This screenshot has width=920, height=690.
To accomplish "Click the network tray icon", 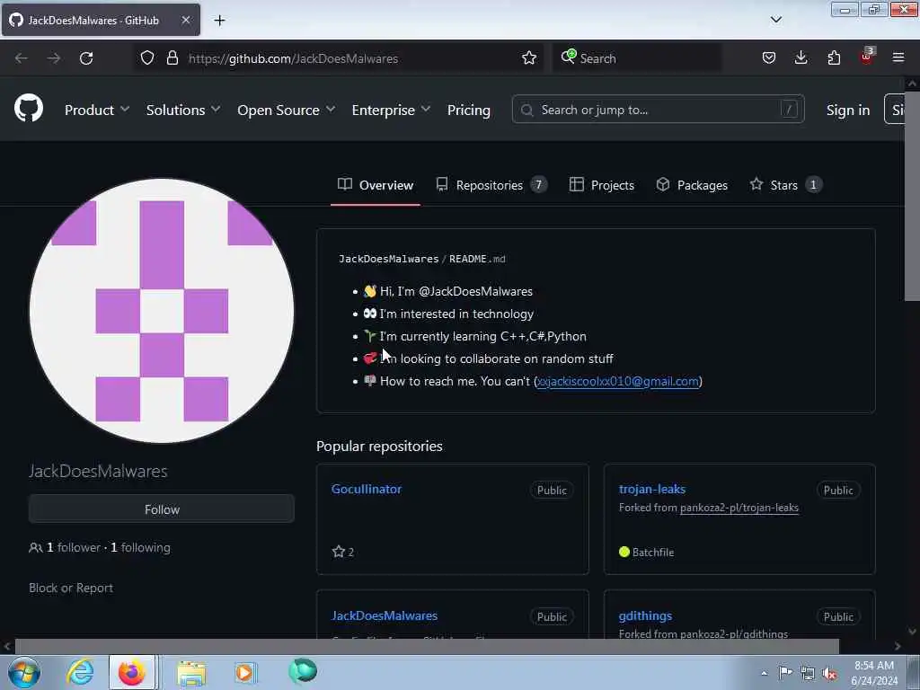I will [808, 673].
